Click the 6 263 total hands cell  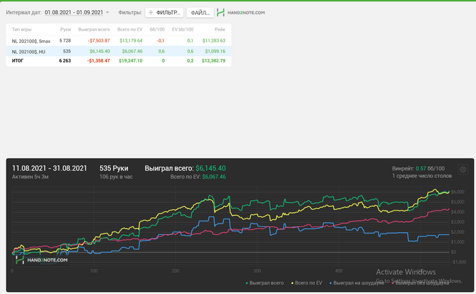65,60
